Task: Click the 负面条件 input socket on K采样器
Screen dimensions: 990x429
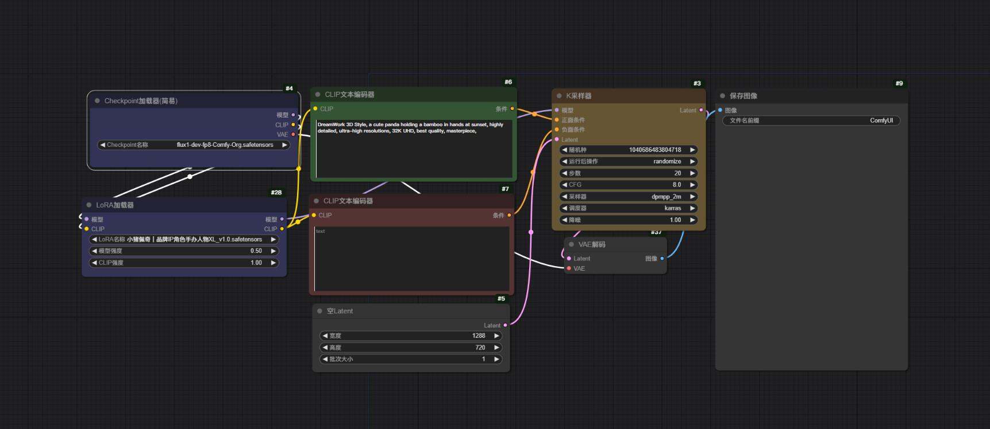Action: coord(556,130)
